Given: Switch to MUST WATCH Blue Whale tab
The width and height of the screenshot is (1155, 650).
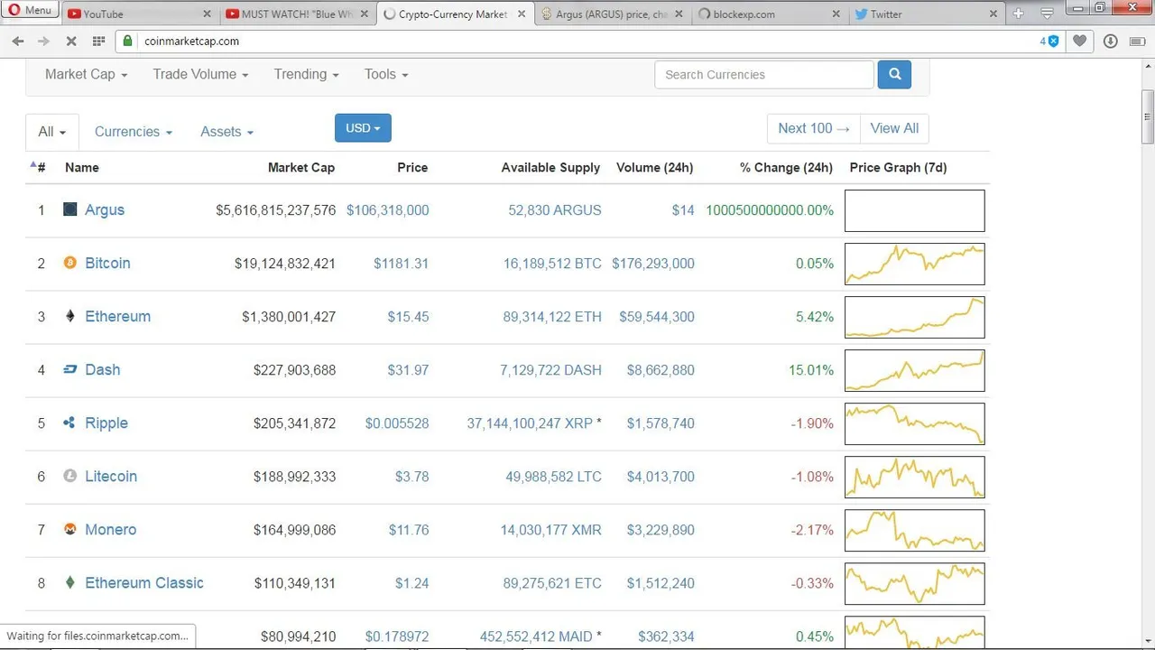Looking at the screenshot, I should coord(298,14).
